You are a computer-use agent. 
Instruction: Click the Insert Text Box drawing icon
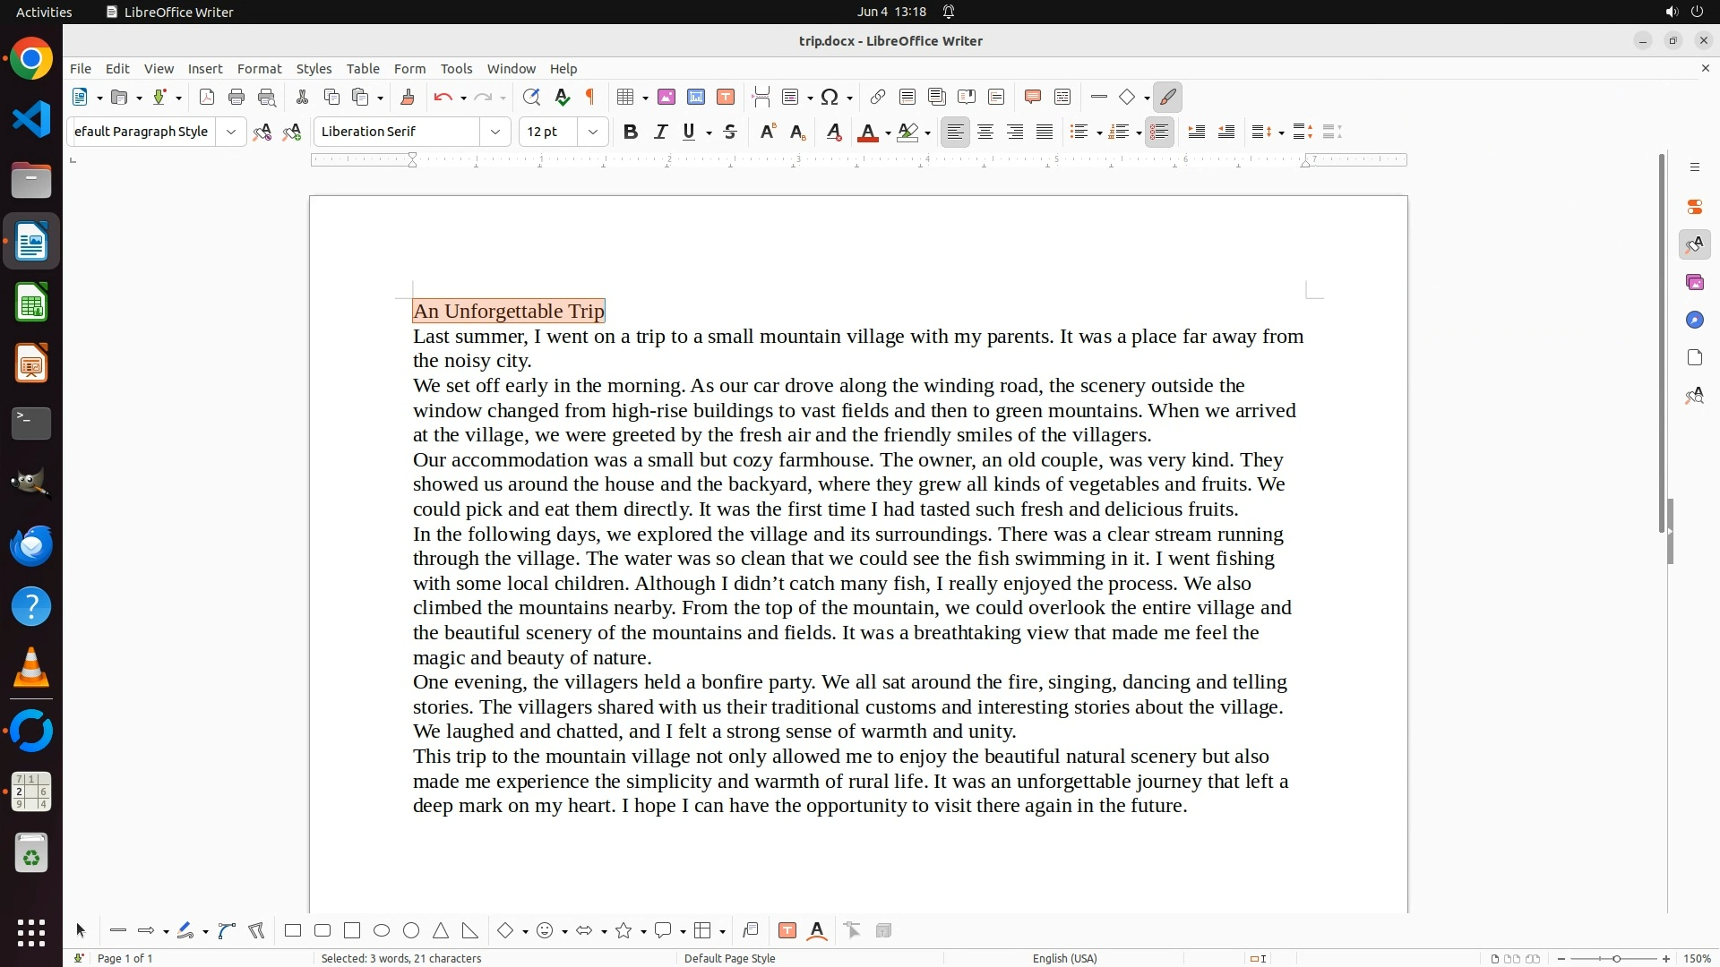click(x=787, y=930)
